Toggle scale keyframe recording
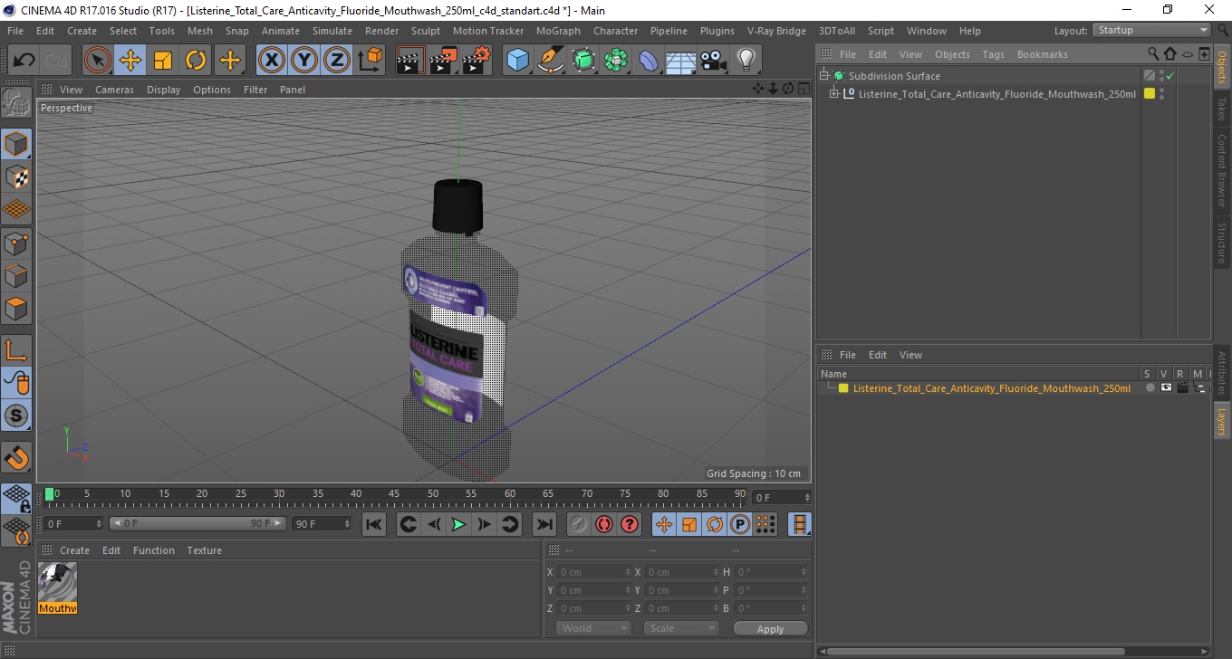This screenshot has height=659, width=1232. click(x=689, y=524)
